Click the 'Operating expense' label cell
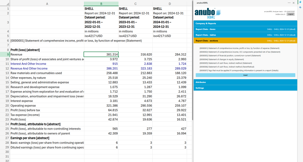The height and width of the screenshot is (162, 303). click(x=47, y=106)
